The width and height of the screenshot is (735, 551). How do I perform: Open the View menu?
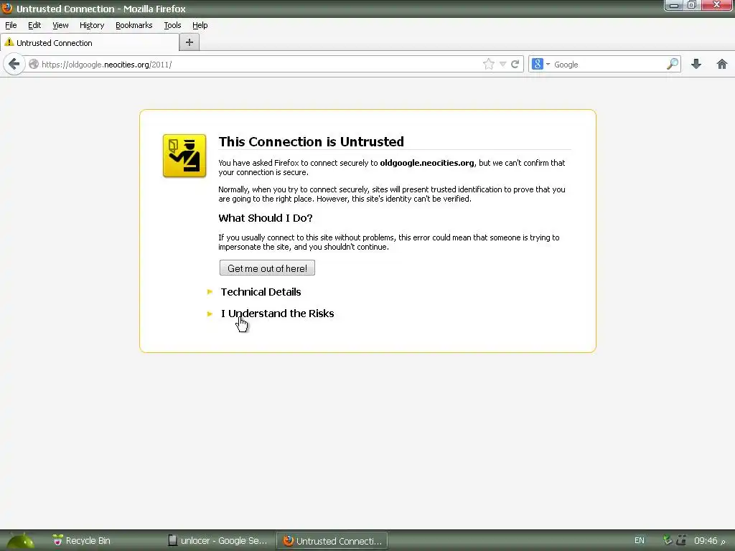point(60,25)
